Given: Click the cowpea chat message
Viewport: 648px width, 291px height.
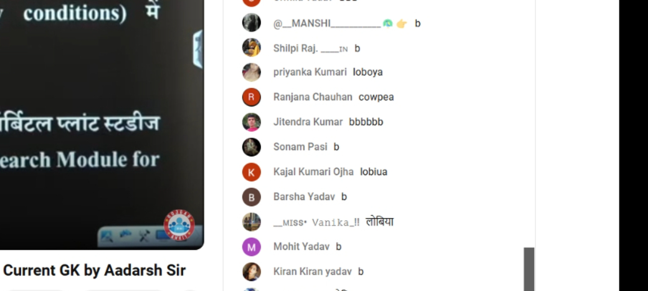Looking at the screenshot, I should (376, 97).
